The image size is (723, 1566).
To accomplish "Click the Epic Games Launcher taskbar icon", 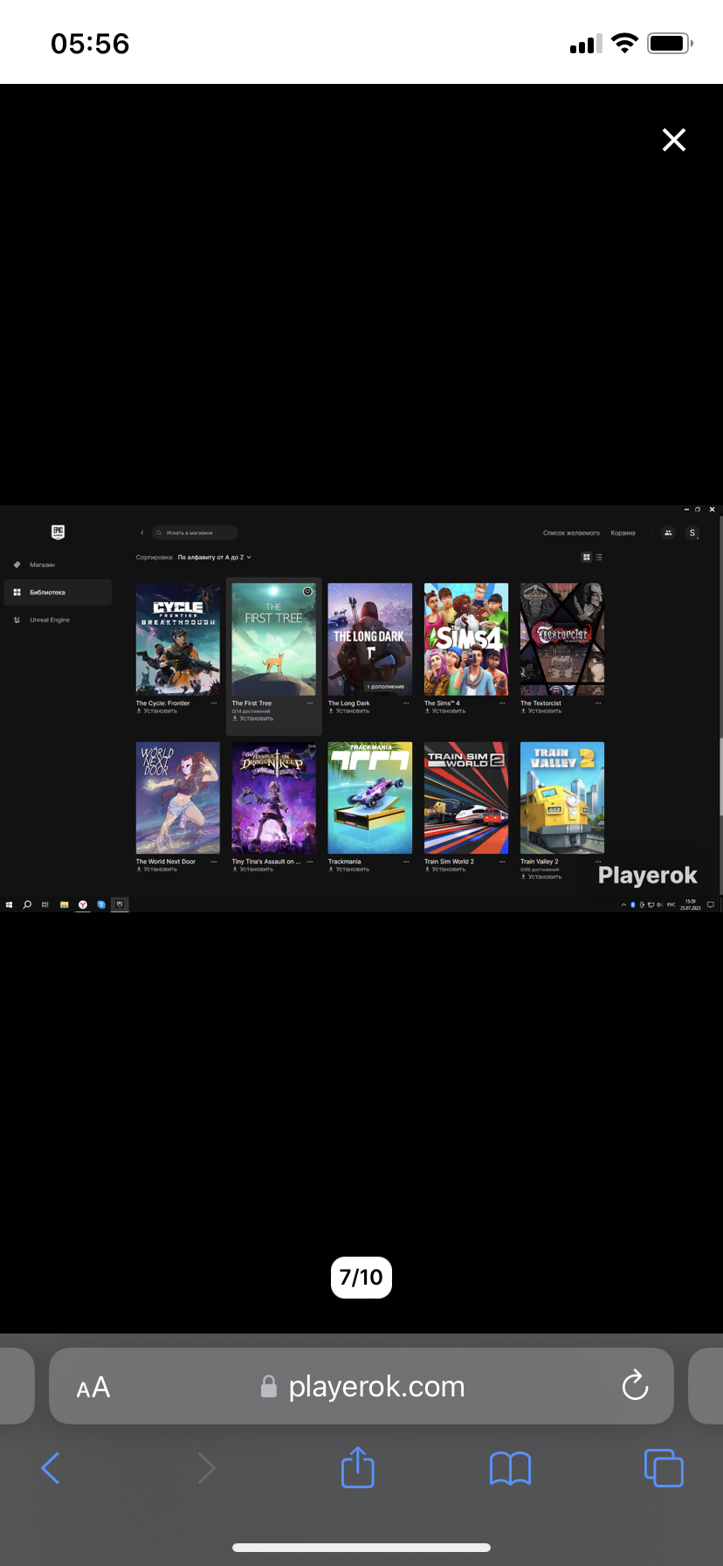I will click(120, 904).
